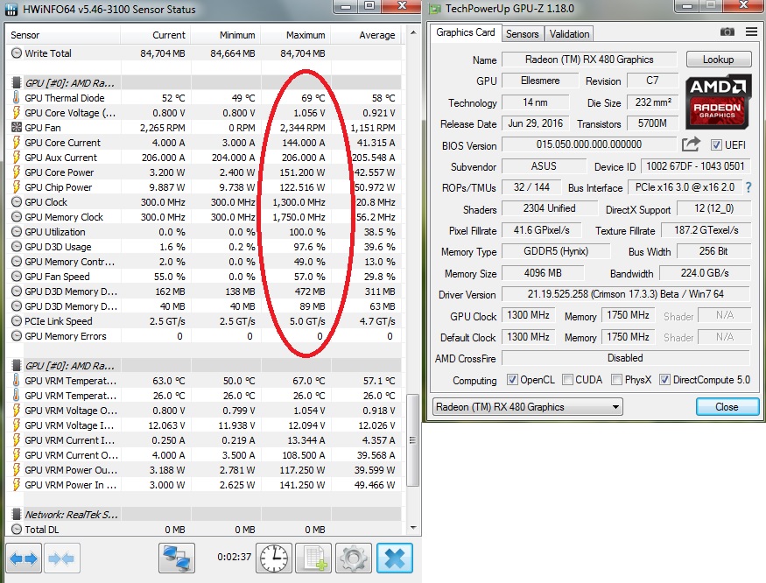Click the GPU-Z title bar app icon
766x583 pixels.
coord(434,9)
